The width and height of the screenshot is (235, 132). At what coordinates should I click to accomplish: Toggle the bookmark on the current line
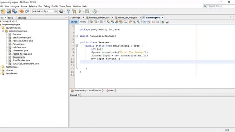pyautogui.click(x=139, y=22)
